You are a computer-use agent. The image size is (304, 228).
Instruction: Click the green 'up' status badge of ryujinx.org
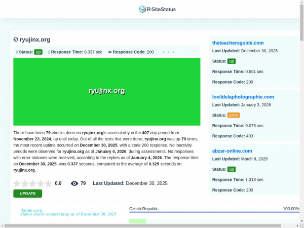coord(38,52)
